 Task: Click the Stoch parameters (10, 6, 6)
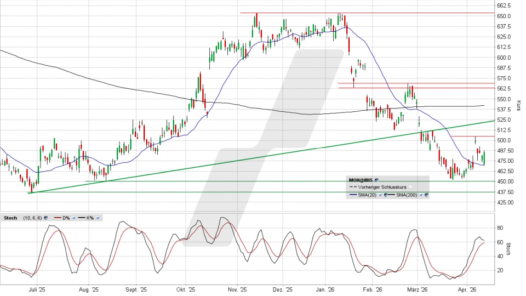[32, 218]
